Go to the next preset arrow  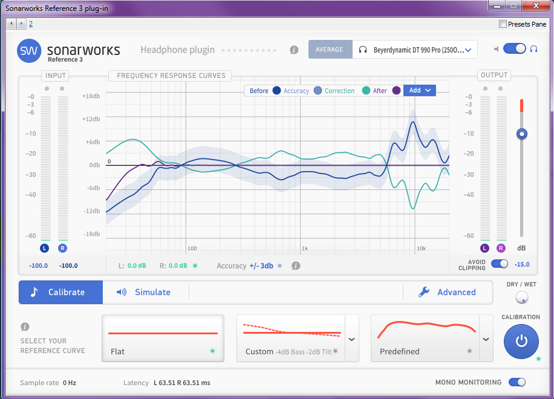(x=21, y=24)
